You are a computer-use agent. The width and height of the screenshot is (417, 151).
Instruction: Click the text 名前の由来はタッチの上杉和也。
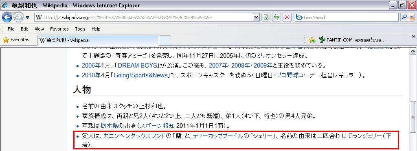tap(124, 106)
